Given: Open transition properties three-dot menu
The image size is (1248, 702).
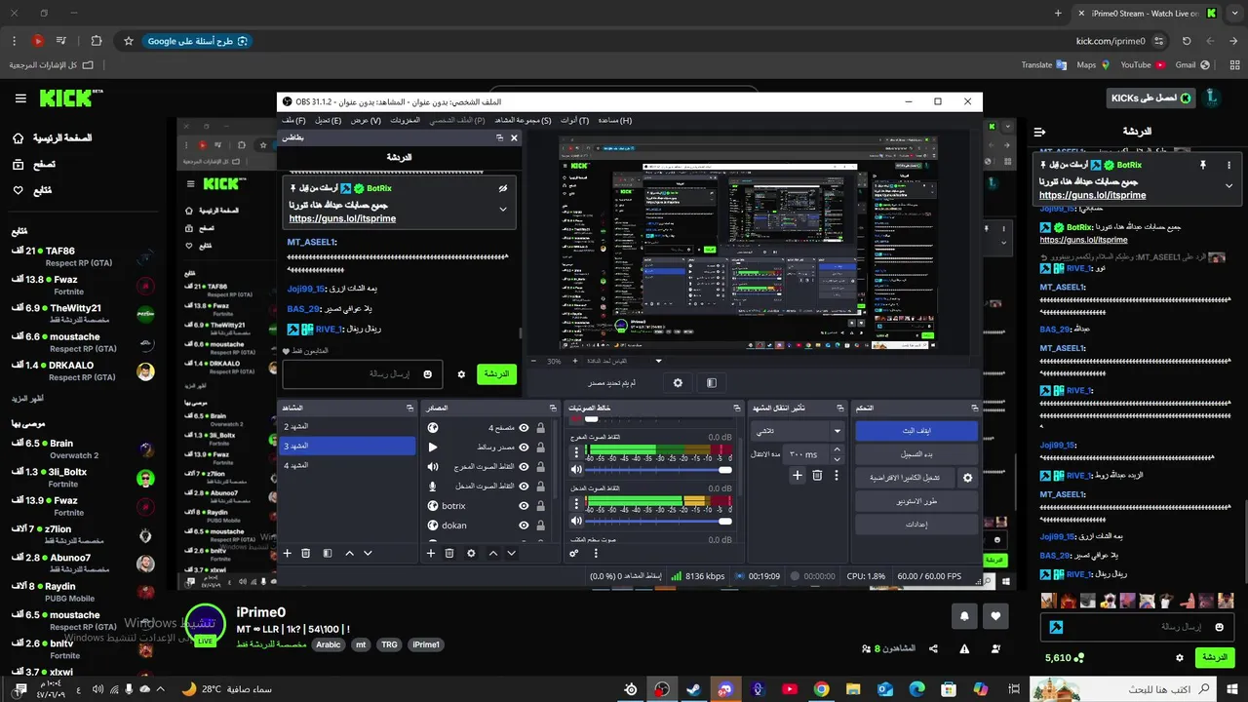Looking at the screenshot, I should [837, 475].
